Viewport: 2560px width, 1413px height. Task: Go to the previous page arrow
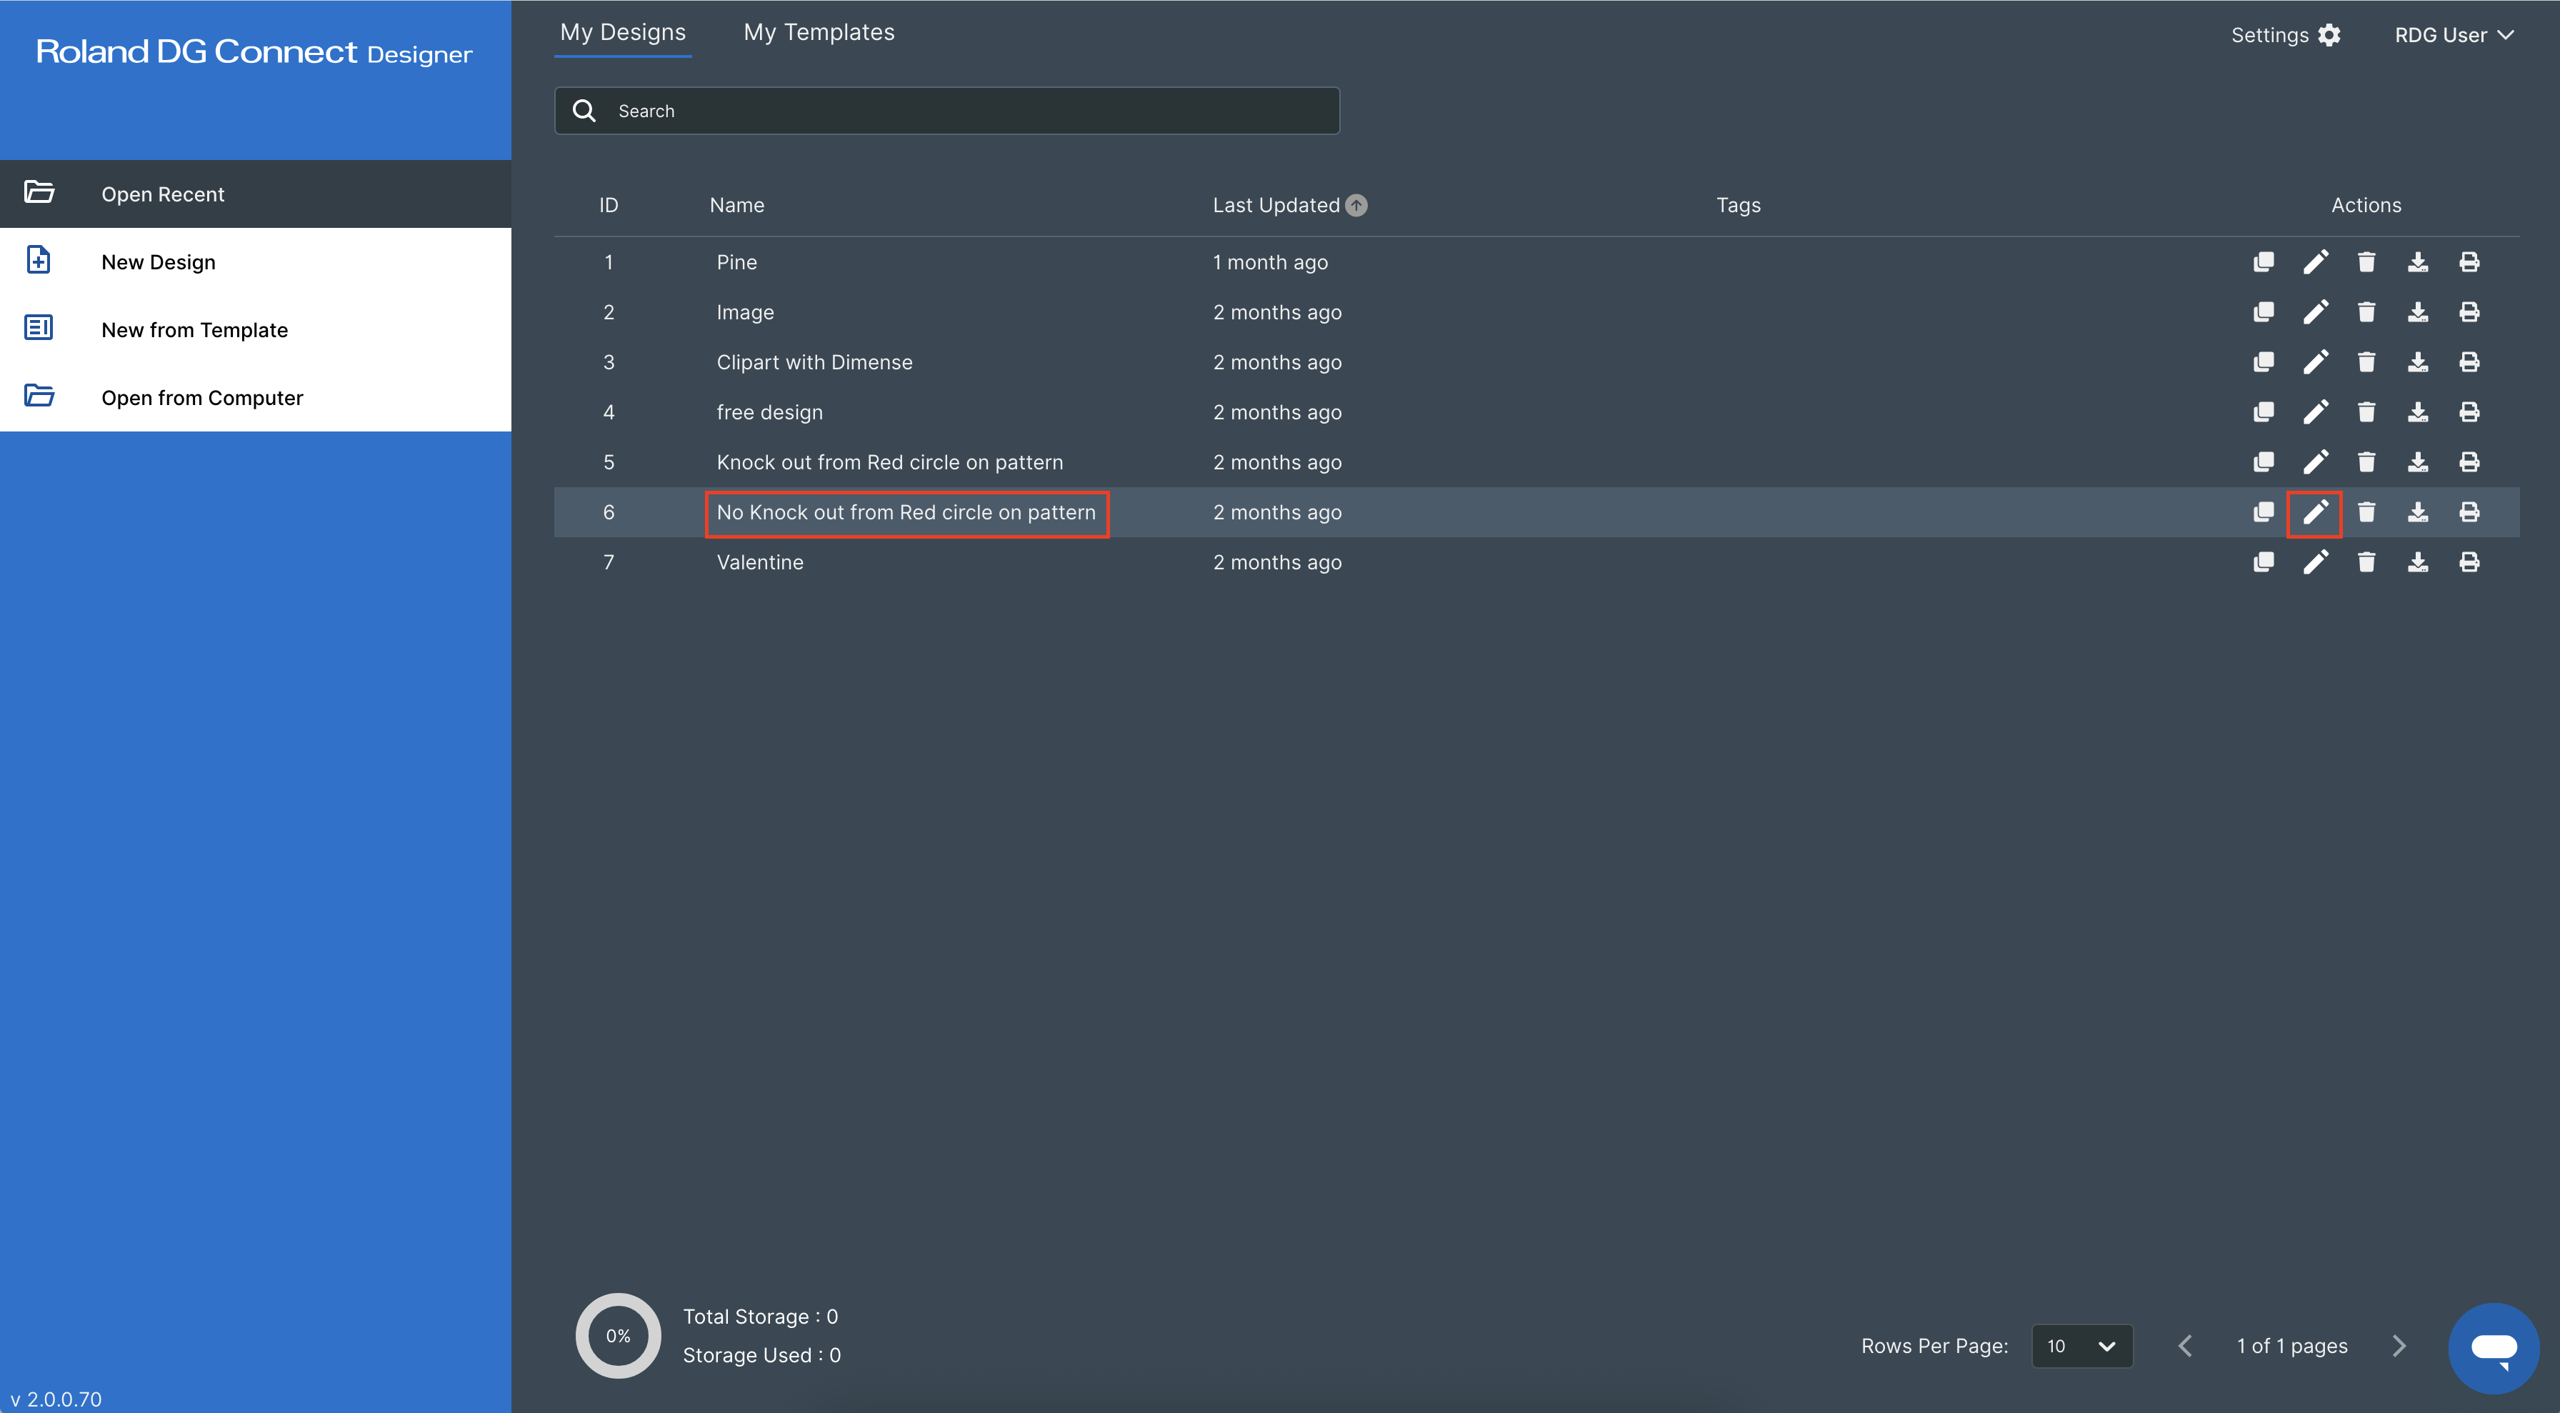click(x=2185, y=1345)
